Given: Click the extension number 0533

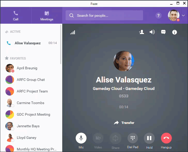Looking at the screenshot, I should tap(124, 96).
